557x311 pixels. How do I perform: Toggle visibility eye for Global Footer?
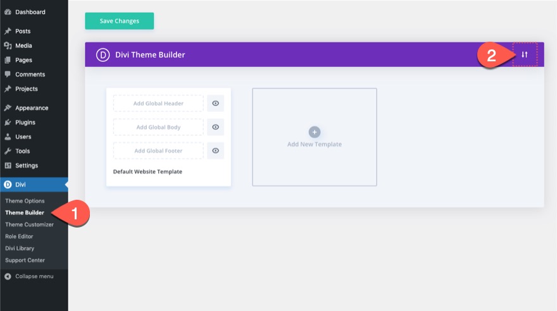(x=215, y=150)
